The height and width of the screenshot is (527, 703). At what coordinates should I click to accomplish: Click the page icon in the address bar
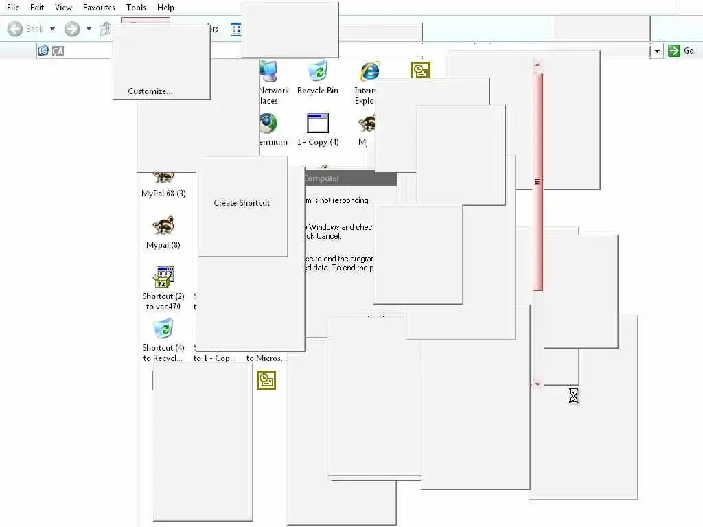click(43, 51)
